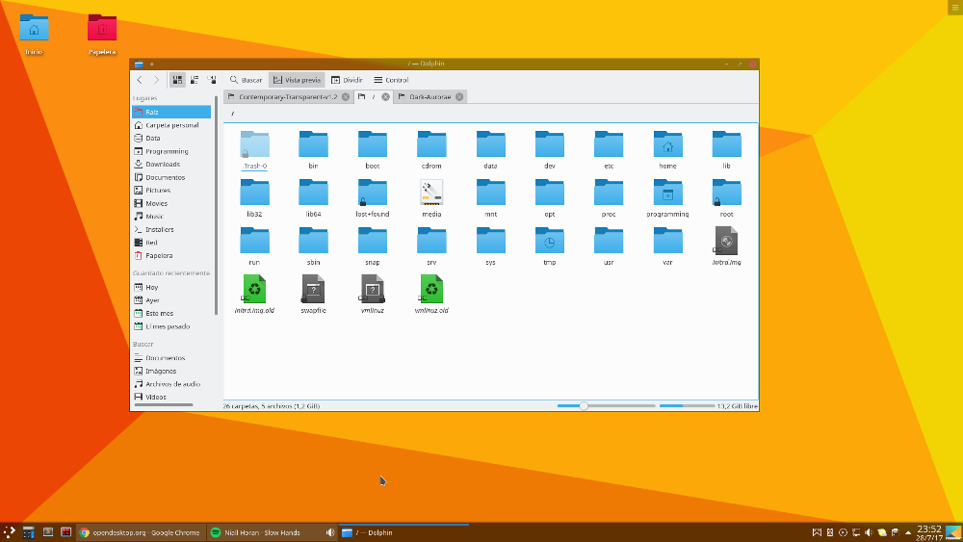
Task: Select the bin folder
Action: [313, 150]
